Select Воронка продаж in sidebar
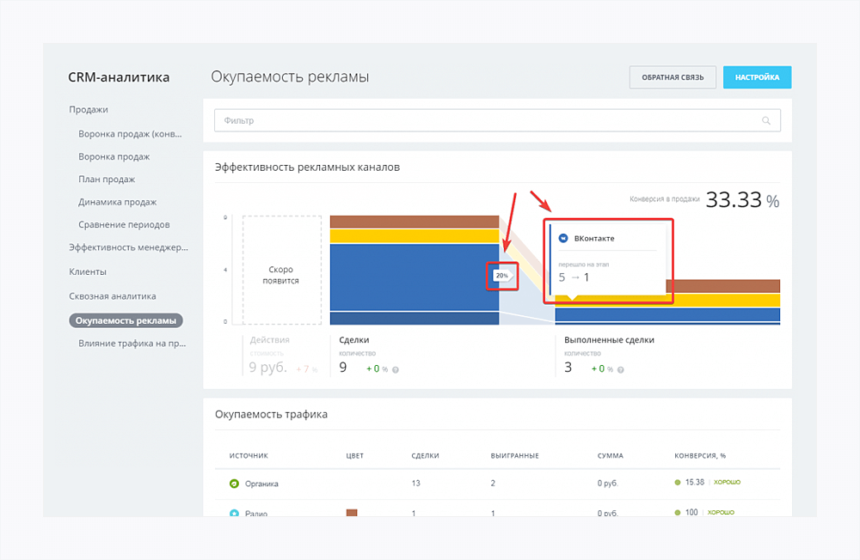Viewport: 860px width, 560px height. (114, 156)
